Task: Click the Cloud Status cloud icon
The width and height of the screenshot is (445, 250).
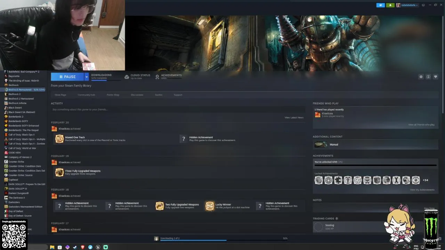Action: coord(127,77)
